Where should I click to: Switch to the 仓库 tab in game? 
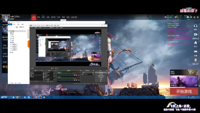(x=58, y=17)
